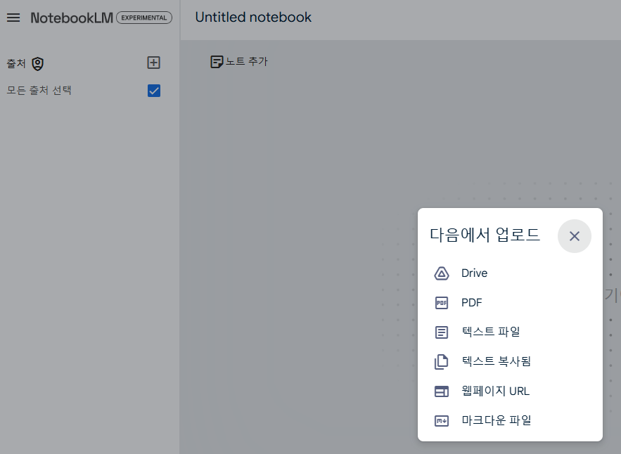The height and width of the screenshot is (454, 621).
Task: Click the 텍스트 복사됨 copy icon
Action: tap(442, 362)
